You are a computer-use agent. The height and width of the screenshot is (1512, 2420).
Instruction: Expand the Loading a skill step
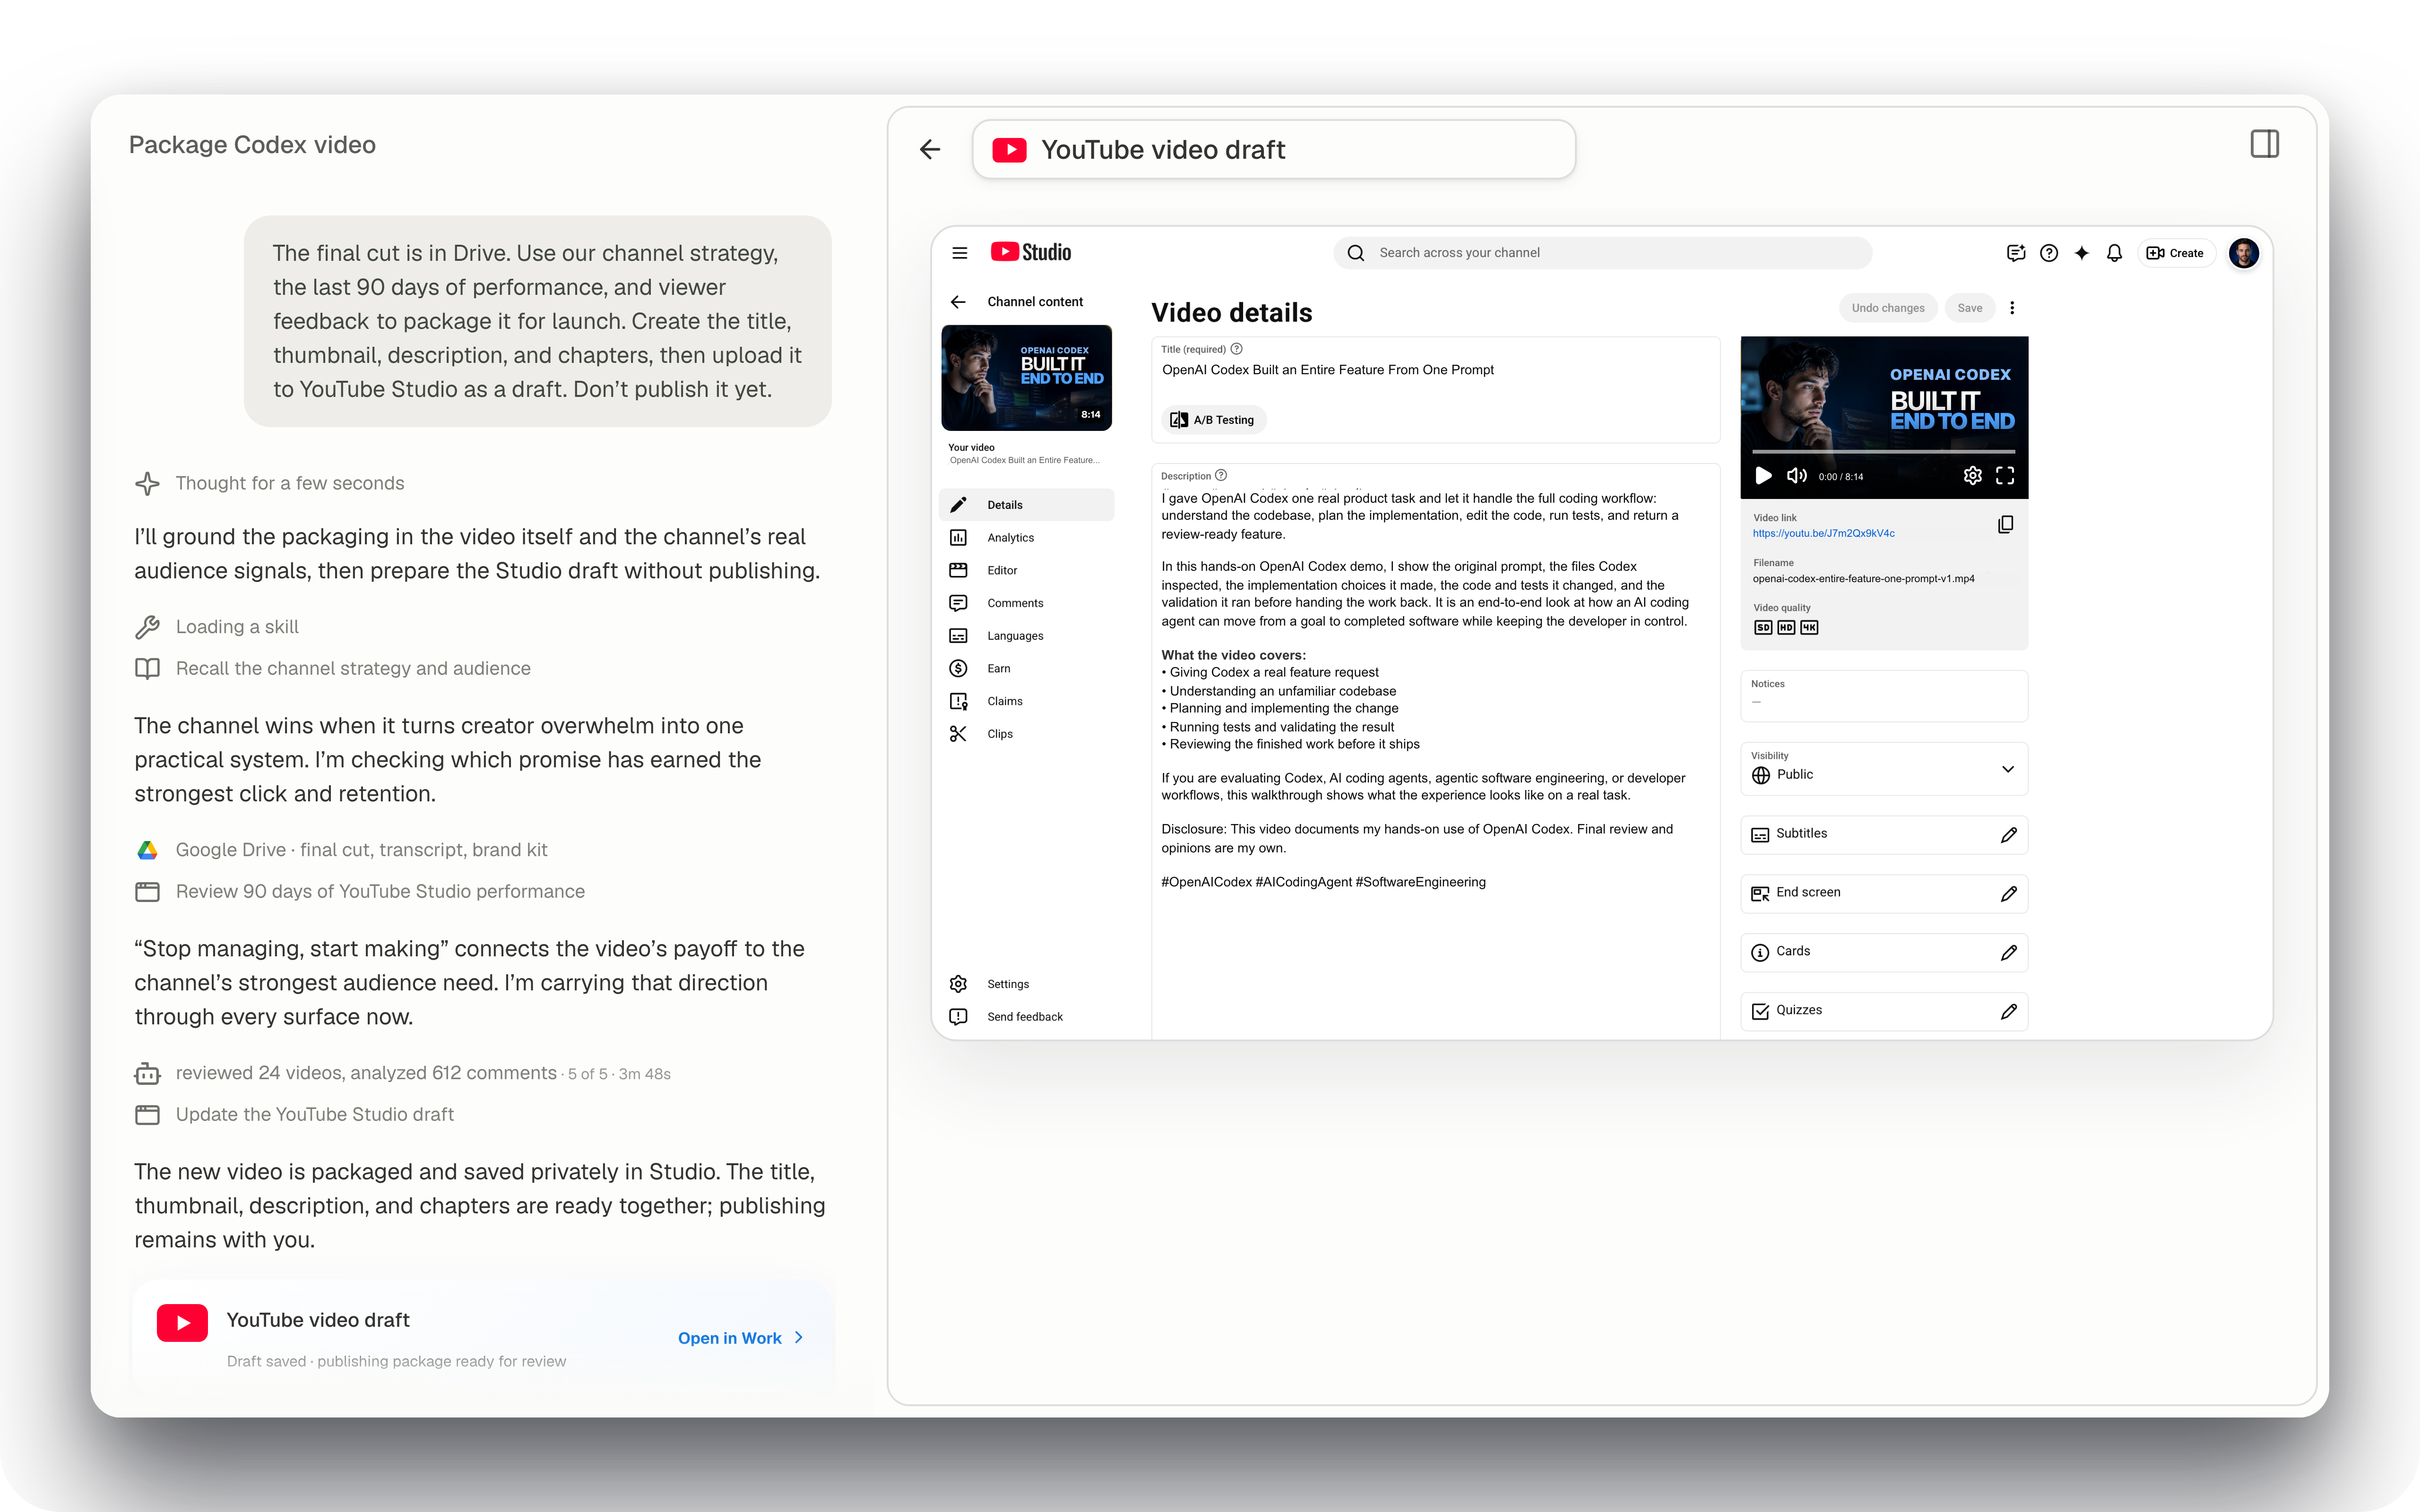click(x=216, y=627)
